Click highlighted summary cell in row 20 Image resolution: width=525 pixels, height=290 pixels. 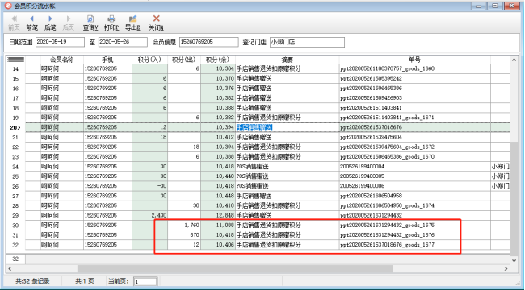[x=288, y=127]
